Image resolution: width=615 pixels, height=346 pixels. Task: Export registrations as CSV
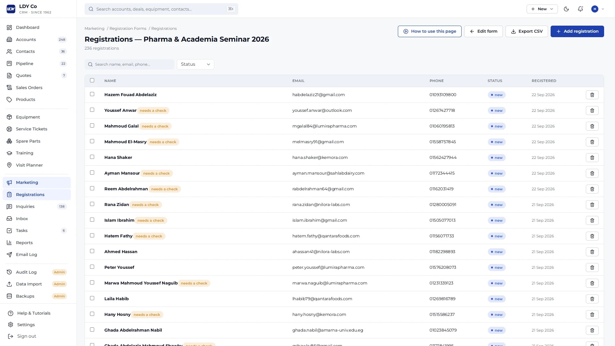pyautogui.click(x=527, y=31)
